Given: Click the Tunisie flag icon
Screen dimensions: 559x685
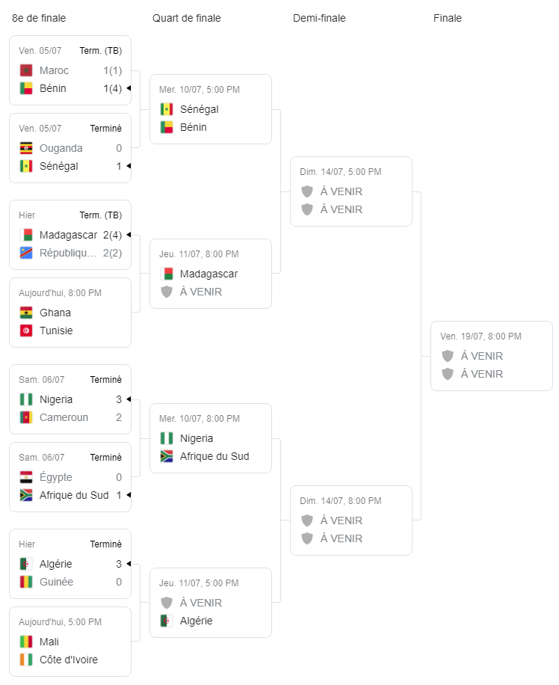Looking at the screenshot, I should click(26, 331).
